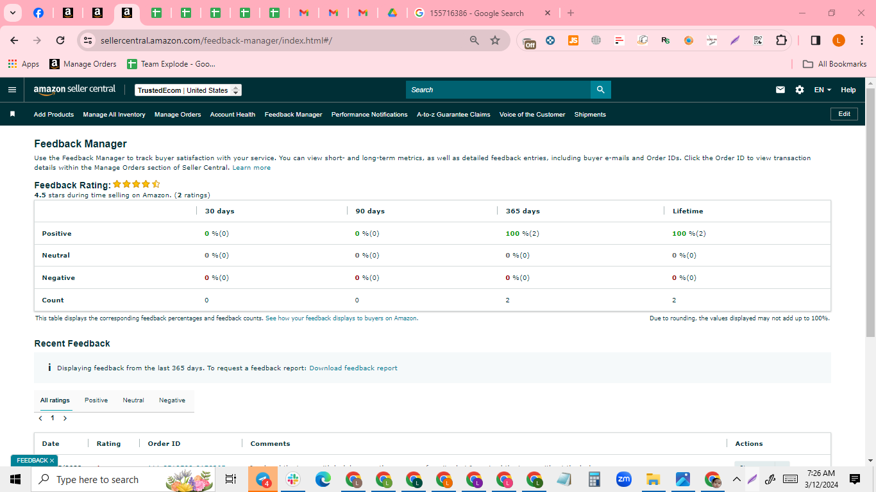This screenshot has height=492, width=876.
Task: Open the TrustedEcom United States account switcher
Action: coord(189,90)
